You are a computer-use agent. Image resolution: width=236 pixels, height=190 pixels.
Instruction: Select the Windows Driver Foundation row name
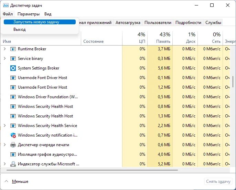pyautogui.click(x=48, y=97)
